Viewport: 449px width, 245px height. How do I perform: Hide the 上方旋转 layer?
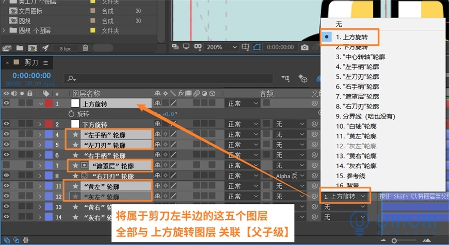[x=6, y=103]
